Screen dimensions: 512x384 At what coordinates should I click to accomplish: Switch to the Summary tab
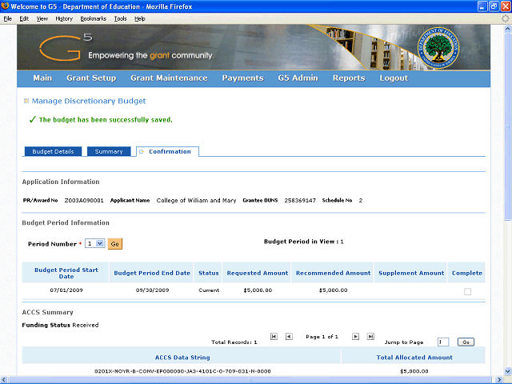[109, 151]
